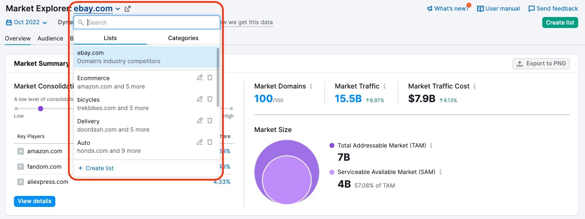Delete the Ecommerce list trash icon
Screen dimensions: 585x219
(x=210, y=78)
